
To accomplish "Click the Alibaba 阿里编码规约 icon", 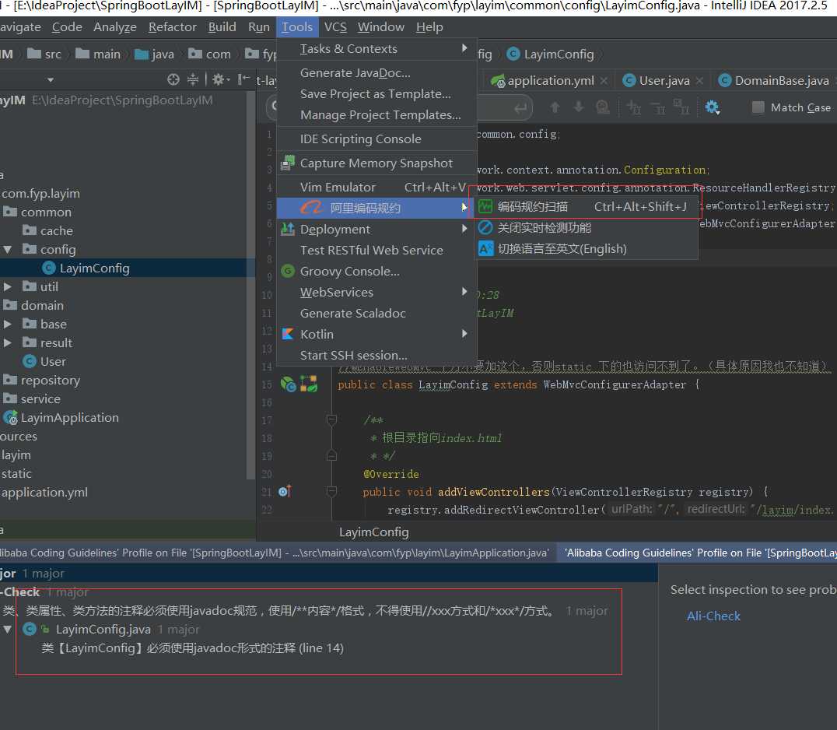I will pos(312,208).
